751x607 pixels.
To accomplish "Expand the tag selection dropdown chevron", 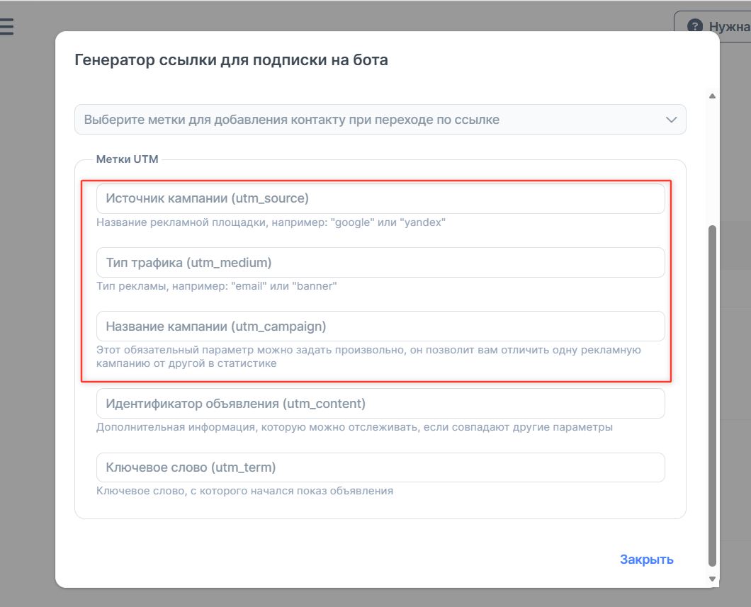I will [x=672, y=120].
